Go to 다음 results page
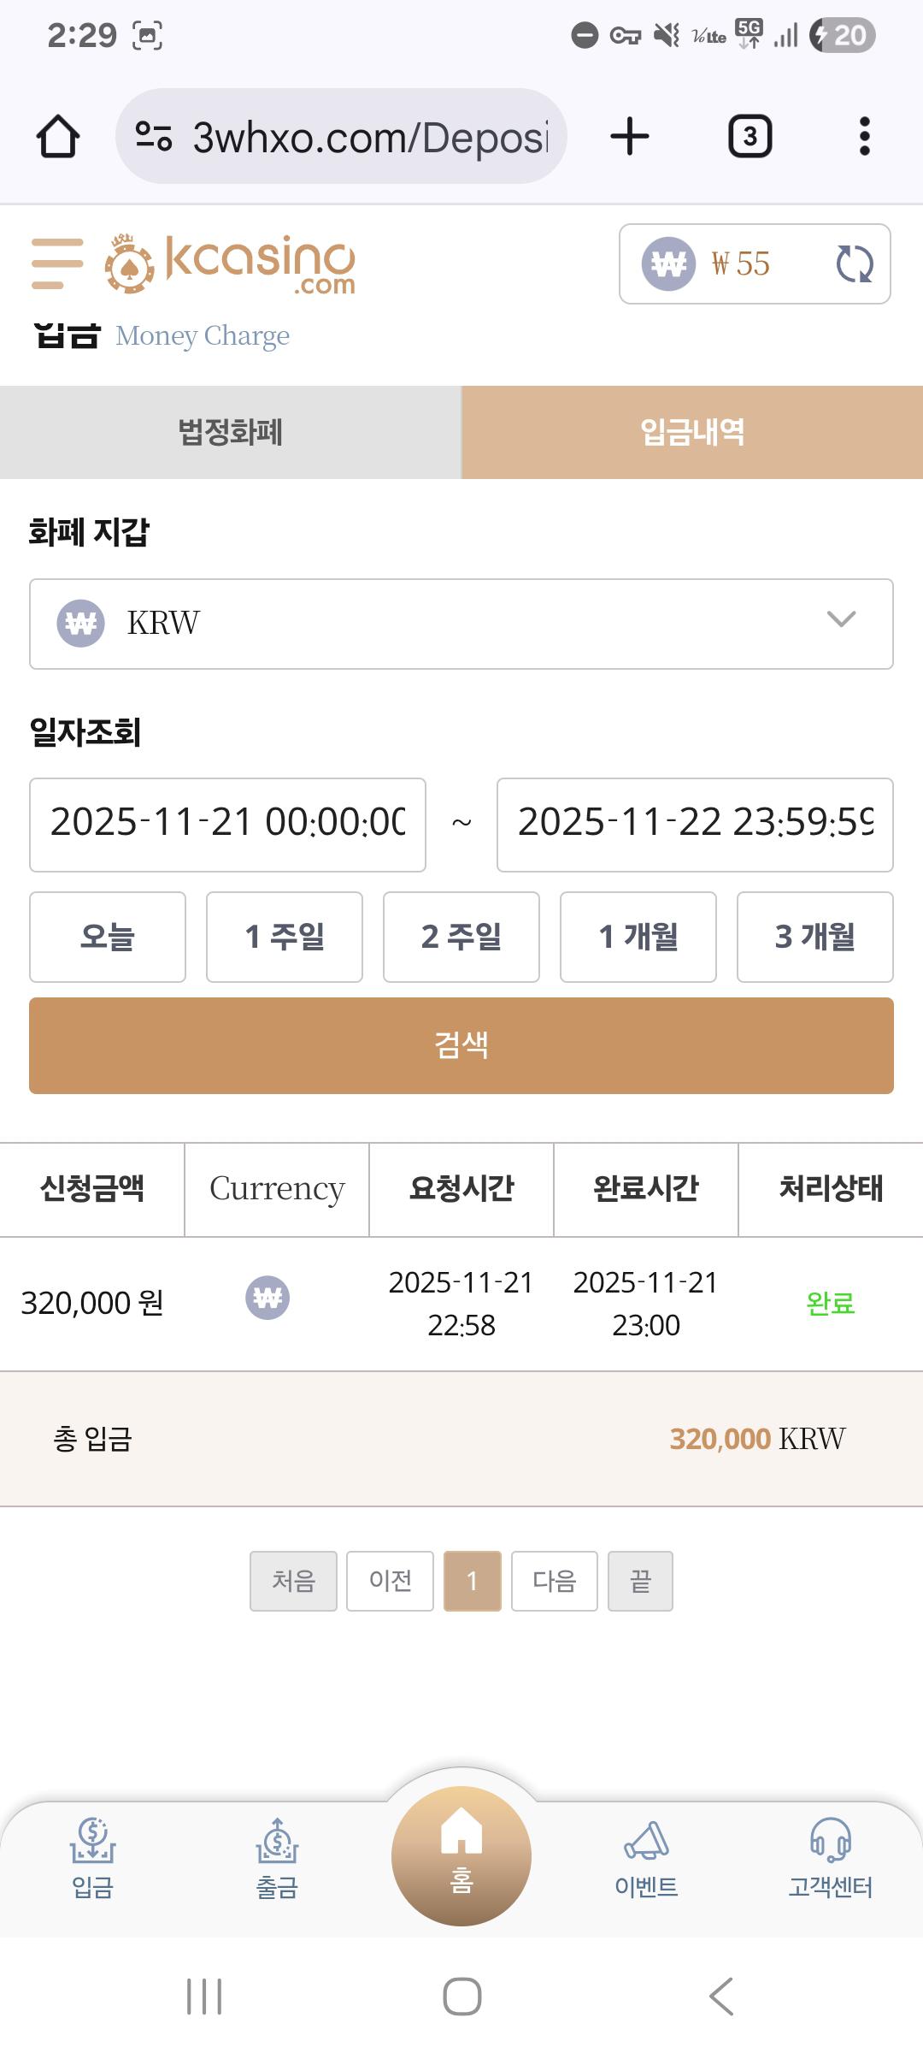This screenshot has width=923, height=2053. point(554,1581)
